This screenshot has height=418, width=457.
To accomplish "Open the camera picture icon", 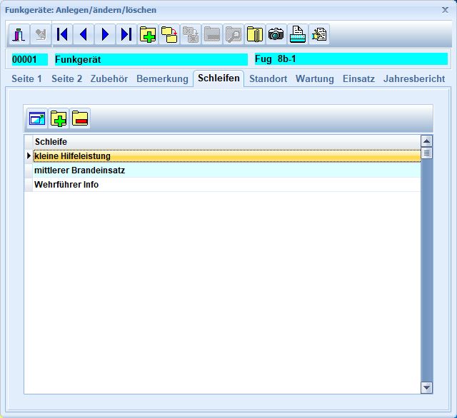I will (x=276, y=34).
